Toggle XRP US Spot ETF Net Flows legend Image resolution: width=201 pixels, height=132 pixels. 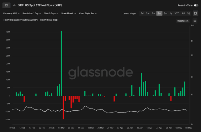tap(20, 20)
